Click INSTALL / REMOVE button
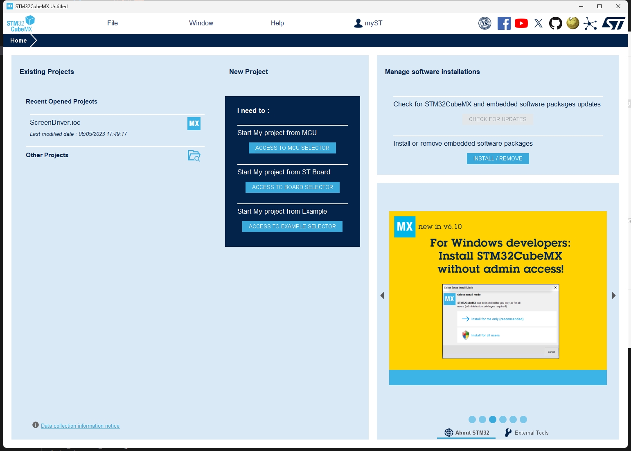 coord(498,159)
